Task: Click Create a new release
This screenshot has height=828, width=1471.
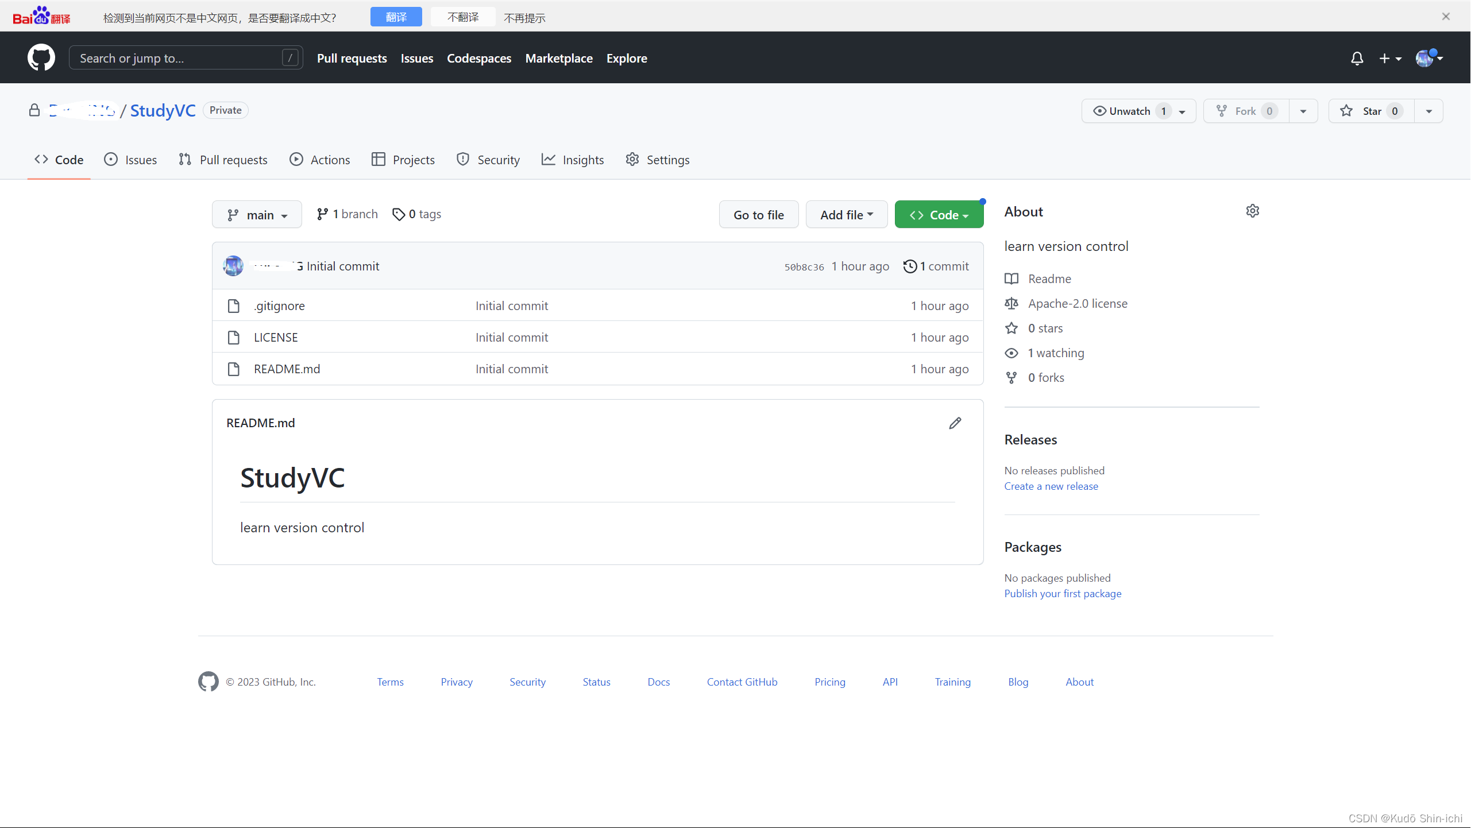Action: tap(1051, 486)
